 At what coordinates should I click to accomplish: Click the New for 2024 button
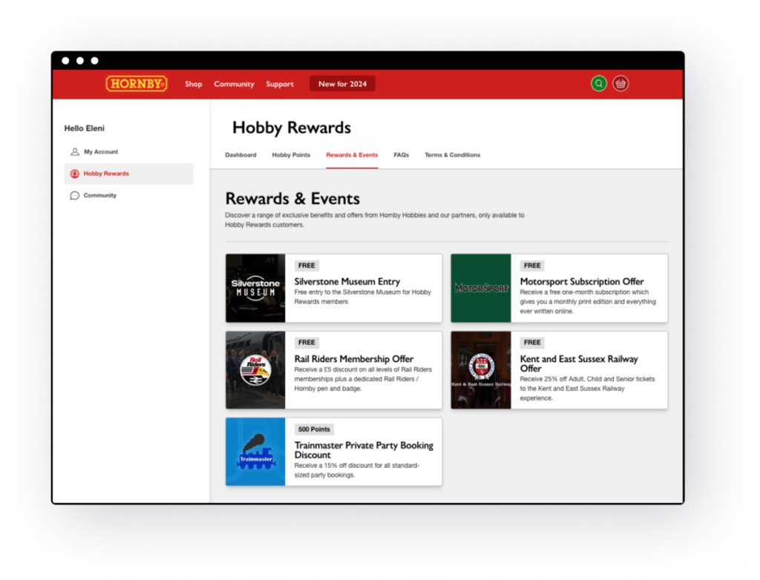pyautogui.click(x=342, y=84)
